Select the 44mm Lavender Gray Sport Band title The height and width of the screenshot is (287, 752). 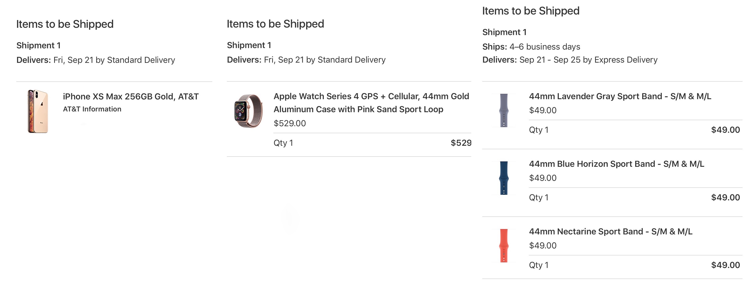(620, 96)
